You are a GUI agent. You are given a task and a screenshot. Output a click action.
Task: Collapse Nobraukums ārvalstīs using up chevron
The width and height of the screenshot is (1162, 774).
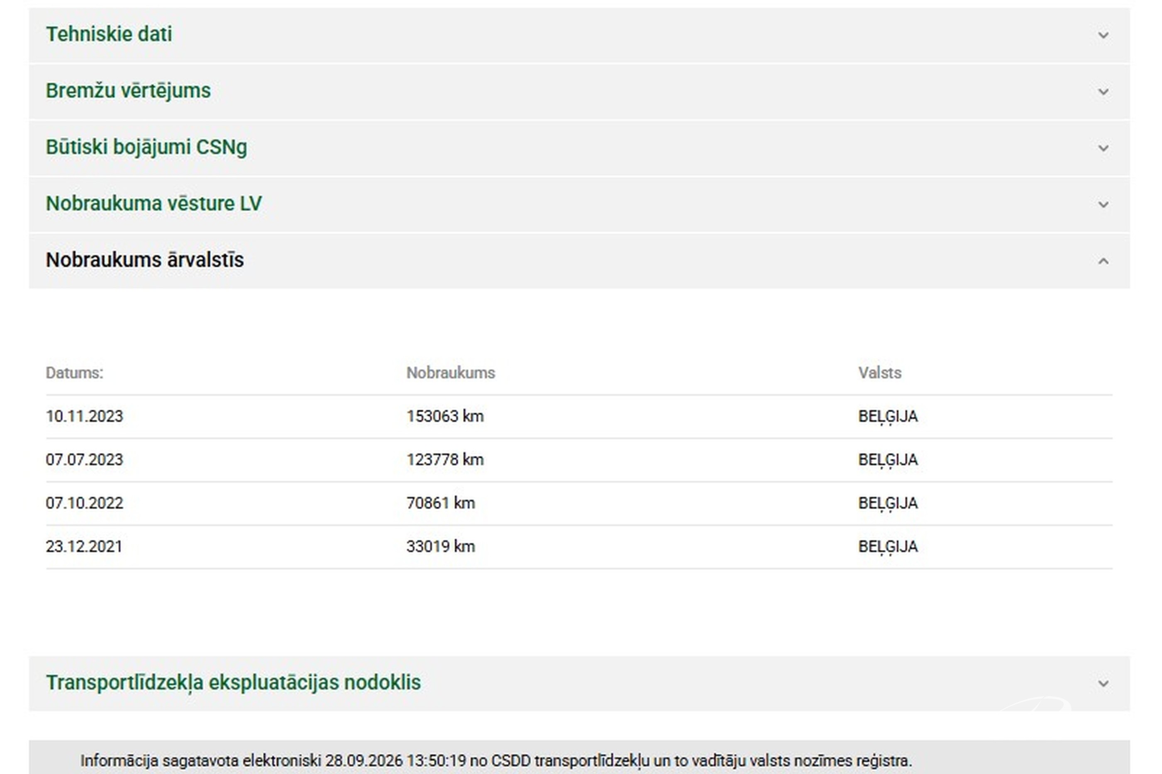pos(1103,261)
